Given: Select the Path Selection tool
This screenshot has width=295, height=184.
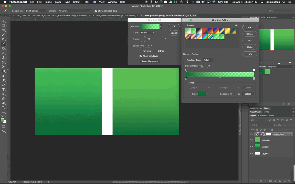Looking at the screenshot, I should [3, 94].
